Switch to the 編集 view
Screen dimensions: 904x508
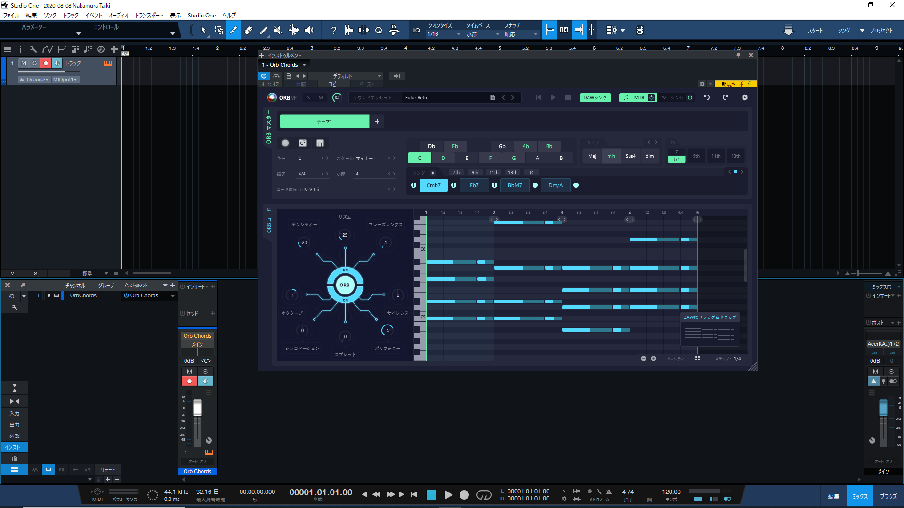tap(833, 496)
